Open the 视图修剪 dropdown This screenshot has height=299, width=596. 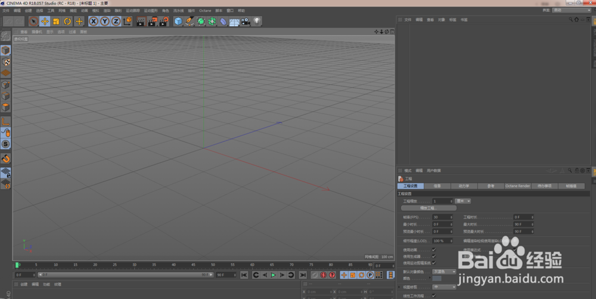click(x=445, y=287)
